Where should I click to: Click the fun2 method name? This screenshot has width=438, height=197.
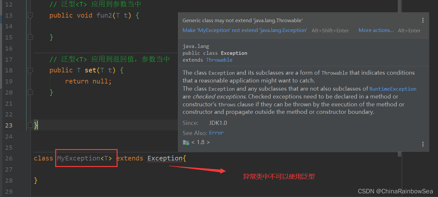click(104, 15)
